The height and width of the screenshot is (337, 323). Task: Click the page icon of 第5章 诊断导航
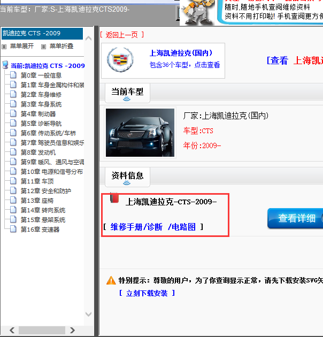point(13,123)
